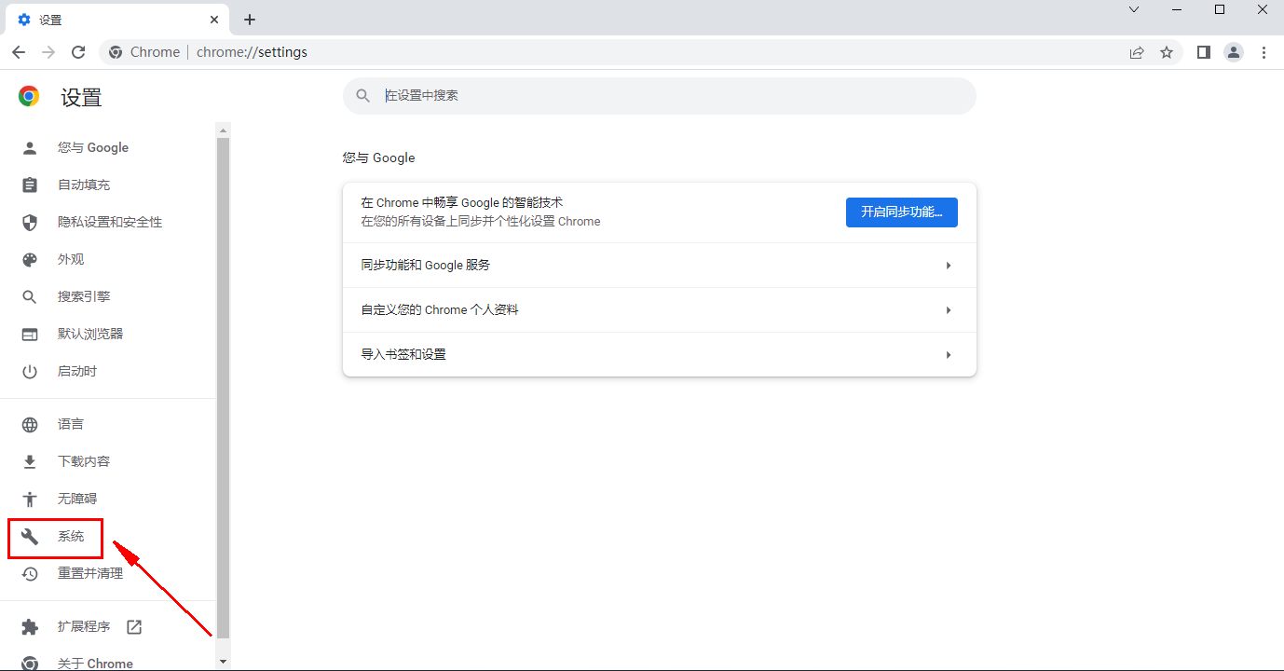Click the accessibility icon for 无障碍
This screenshot has height=671, width=1284.
30,499
